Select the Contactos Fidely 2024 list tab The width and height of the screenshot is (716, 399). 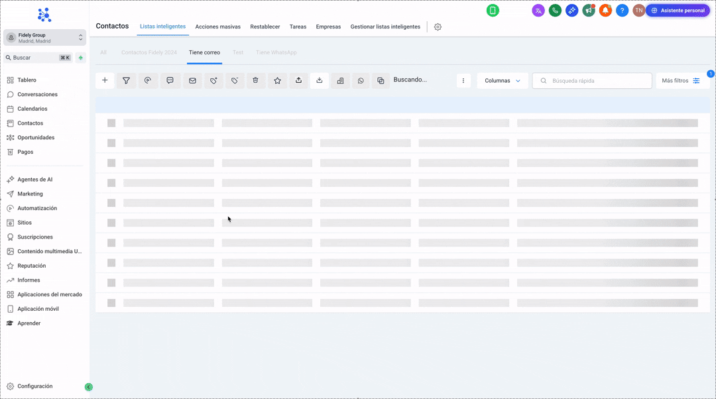149,52
